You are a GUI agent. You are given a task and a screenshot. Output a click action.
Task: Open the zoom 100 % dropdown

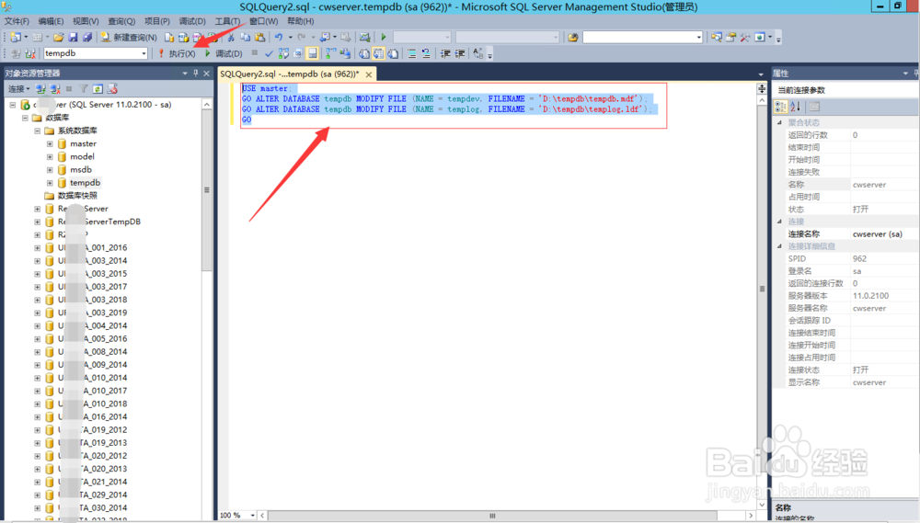pos(253,516)
